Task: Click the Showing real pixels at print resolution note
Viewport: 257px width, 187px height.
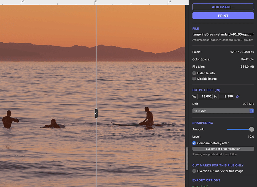Action: (215, 154)
